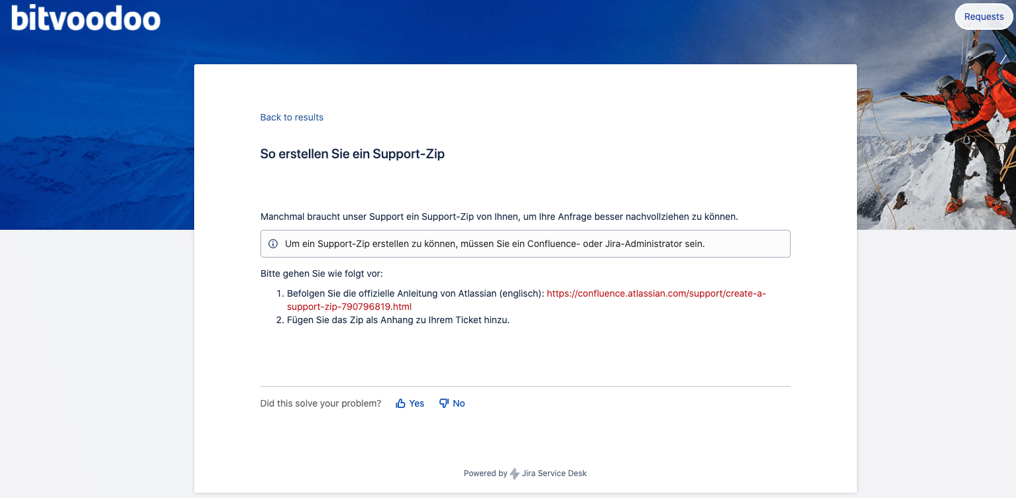
Task: Open the Atlassian support-zip instructions link
Action: click(656, 293)
